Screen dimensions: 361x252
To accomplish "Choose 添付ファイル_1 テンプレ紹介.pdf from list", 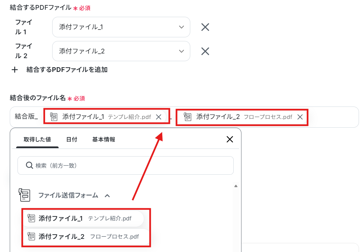I will (x=83, y=218).
